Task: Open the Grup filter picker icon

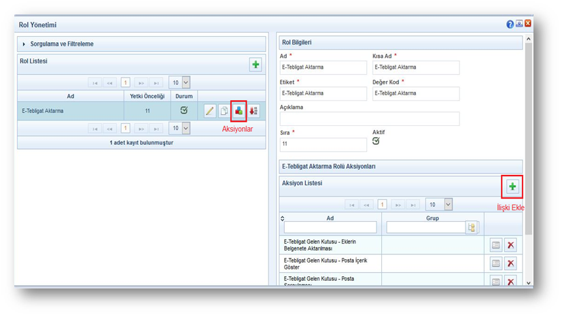Action: click(472, 227)
